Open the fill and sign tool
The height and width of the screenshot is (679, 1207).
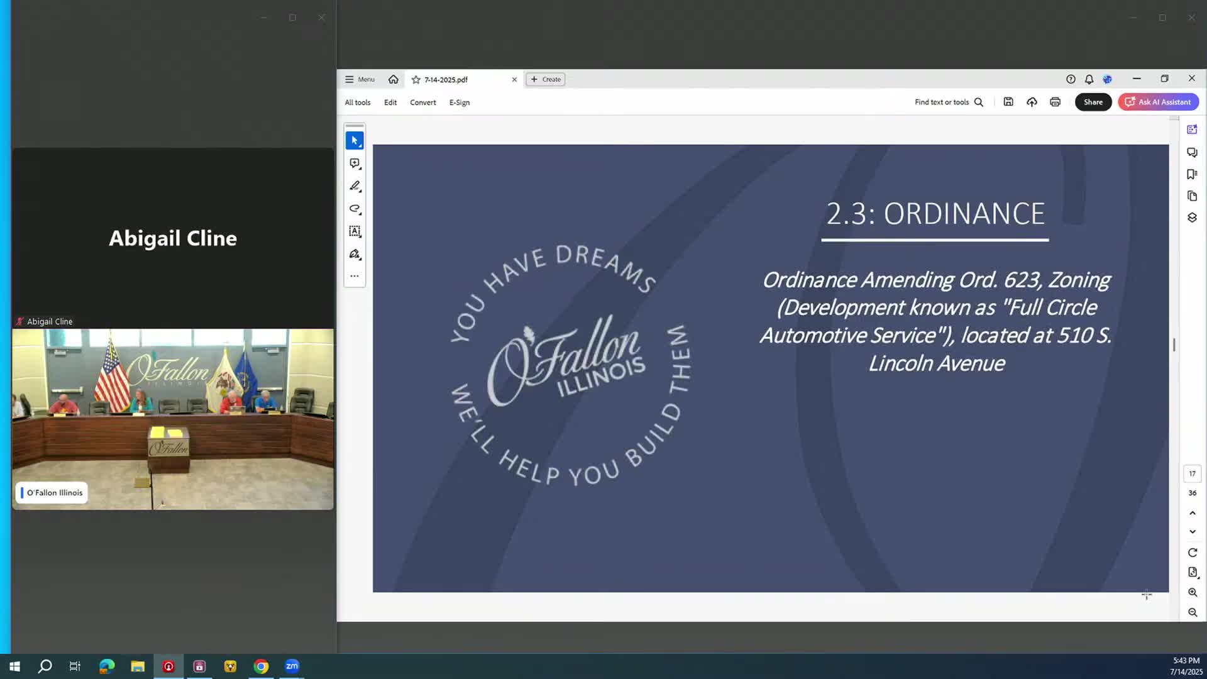(x=355, y=254)
